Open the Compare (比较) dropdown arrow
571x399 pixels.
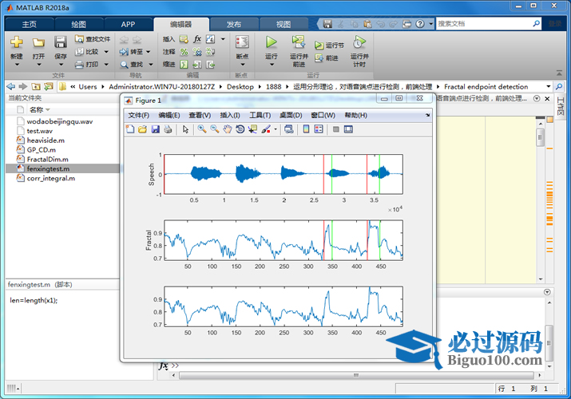(106, 52)
